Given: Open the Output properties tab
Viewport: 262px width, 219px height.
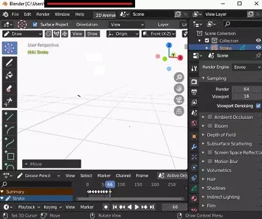Looking at the screenshot, I should (194, 92).
